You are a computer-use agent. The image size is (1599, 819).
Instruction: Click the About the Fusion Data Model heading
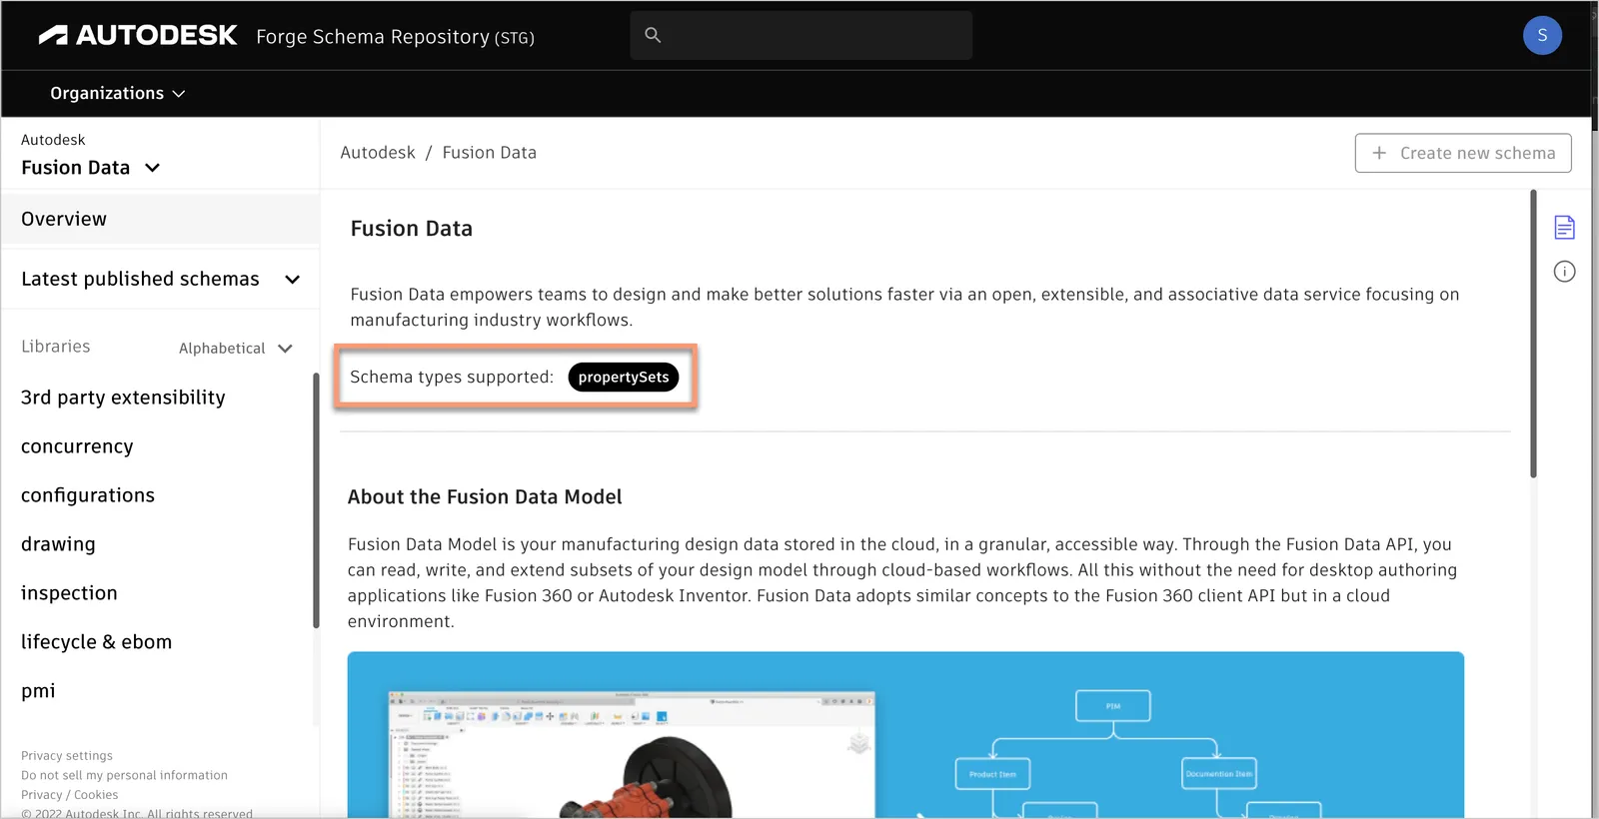(485, 497)
